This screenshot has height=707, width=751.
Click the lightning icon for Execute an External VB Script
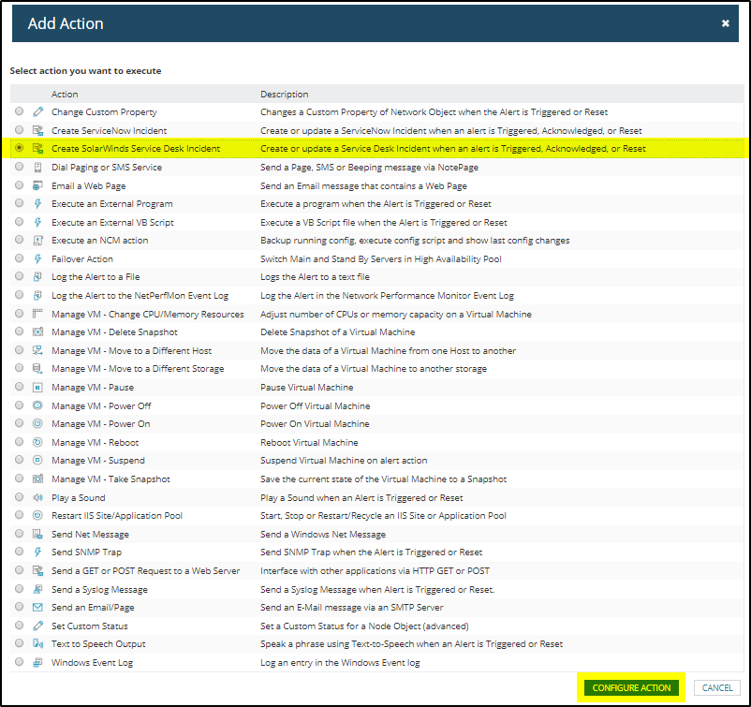click(x=37, y=222)
